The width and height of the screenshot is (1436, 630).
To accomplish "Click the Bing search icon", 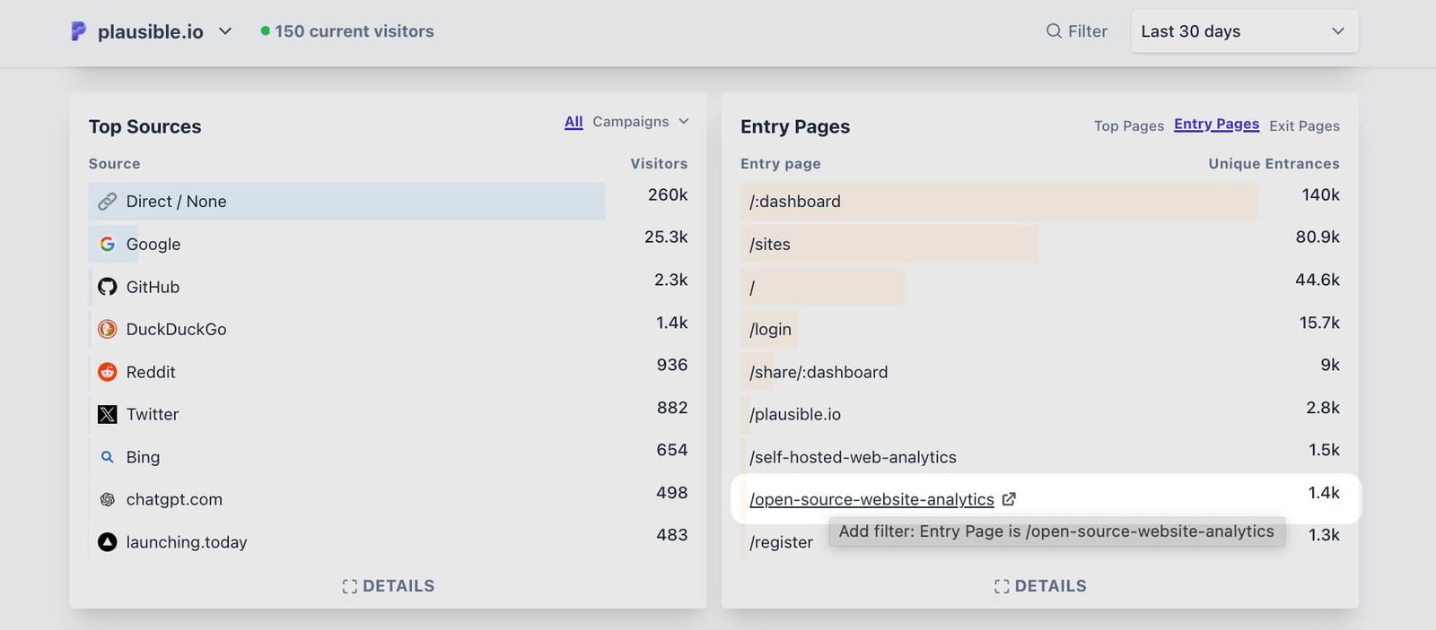I will pyautogui.click(x=108, y=457).
